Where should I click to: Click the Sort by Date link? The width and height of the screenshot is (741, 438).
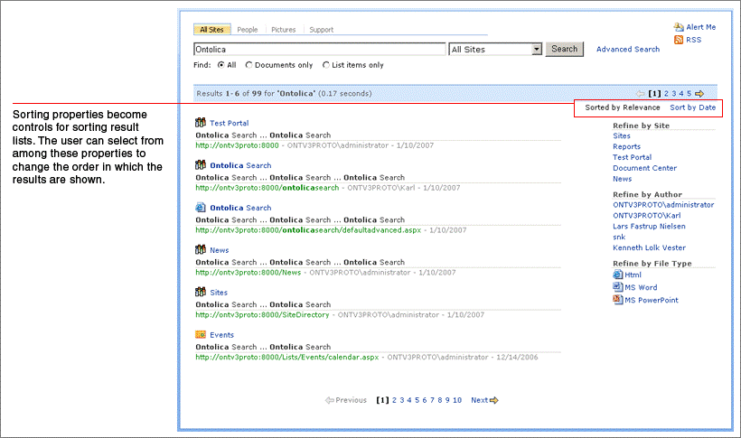(x=692, y=107)
